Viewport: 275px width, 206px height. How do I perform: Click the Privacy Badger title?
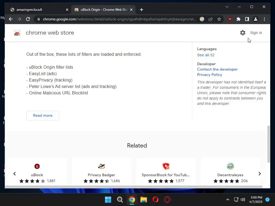[x=101, y=175]
